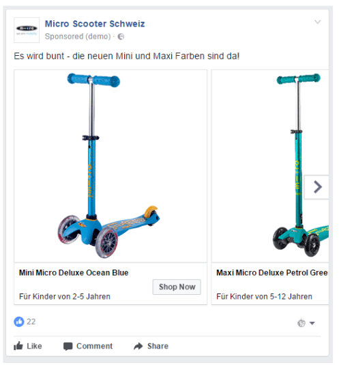Screen dimensions: 339x367
Task: Click Mini Micro Deluxe Ocean Blue title
Action: pos(74,272)
